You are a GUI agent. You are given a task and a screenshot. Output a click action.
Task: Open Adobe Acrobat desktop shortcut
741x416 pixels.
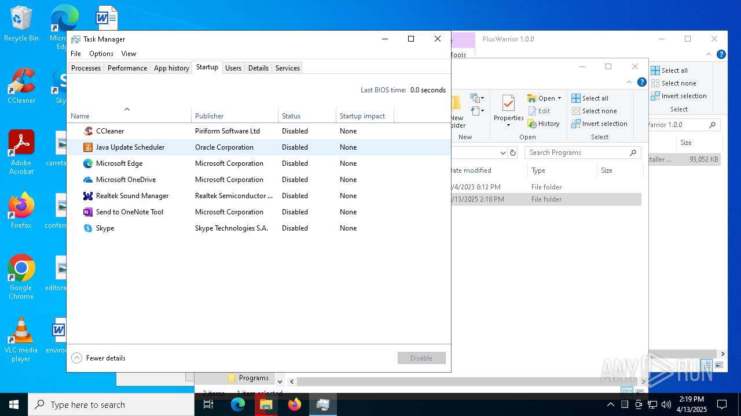point(21,153)
